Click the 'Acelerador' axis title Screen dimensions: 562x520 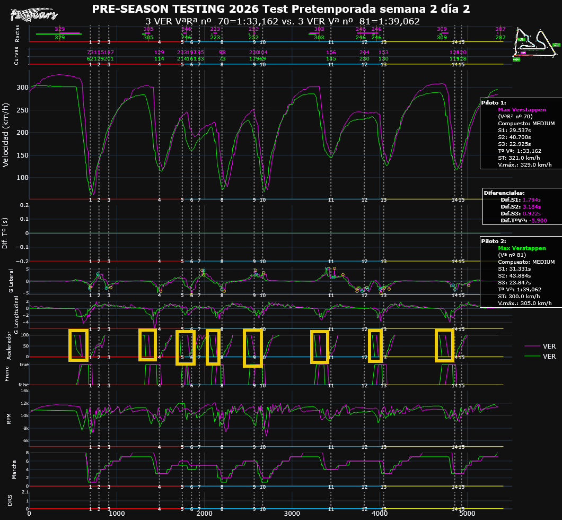[10, 345]
